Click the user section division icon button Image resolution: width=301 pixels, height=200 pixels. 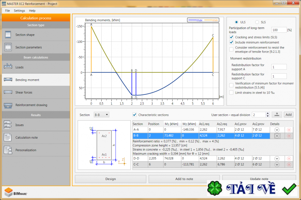tap(277, 115)
